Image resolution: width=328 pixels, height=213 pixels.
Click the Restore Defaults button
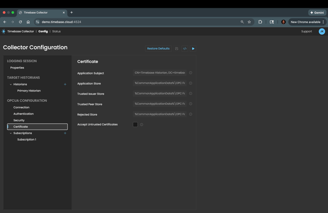(x=158, y=48)
